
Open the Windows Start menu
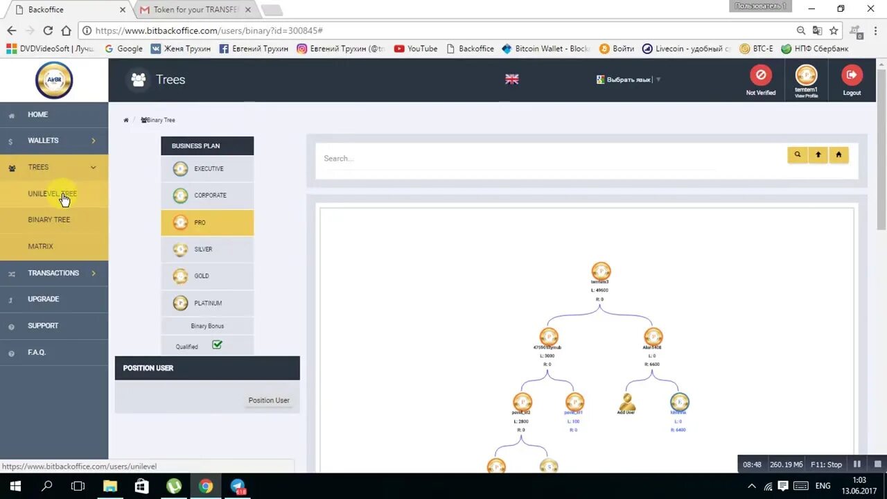(15, 487)
